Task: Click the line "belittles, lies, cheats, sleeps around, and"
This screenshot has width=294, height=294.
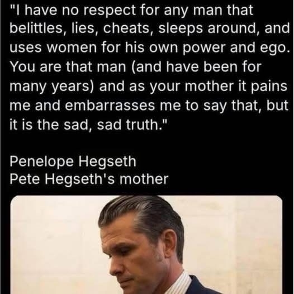Action: pos(150,29)
